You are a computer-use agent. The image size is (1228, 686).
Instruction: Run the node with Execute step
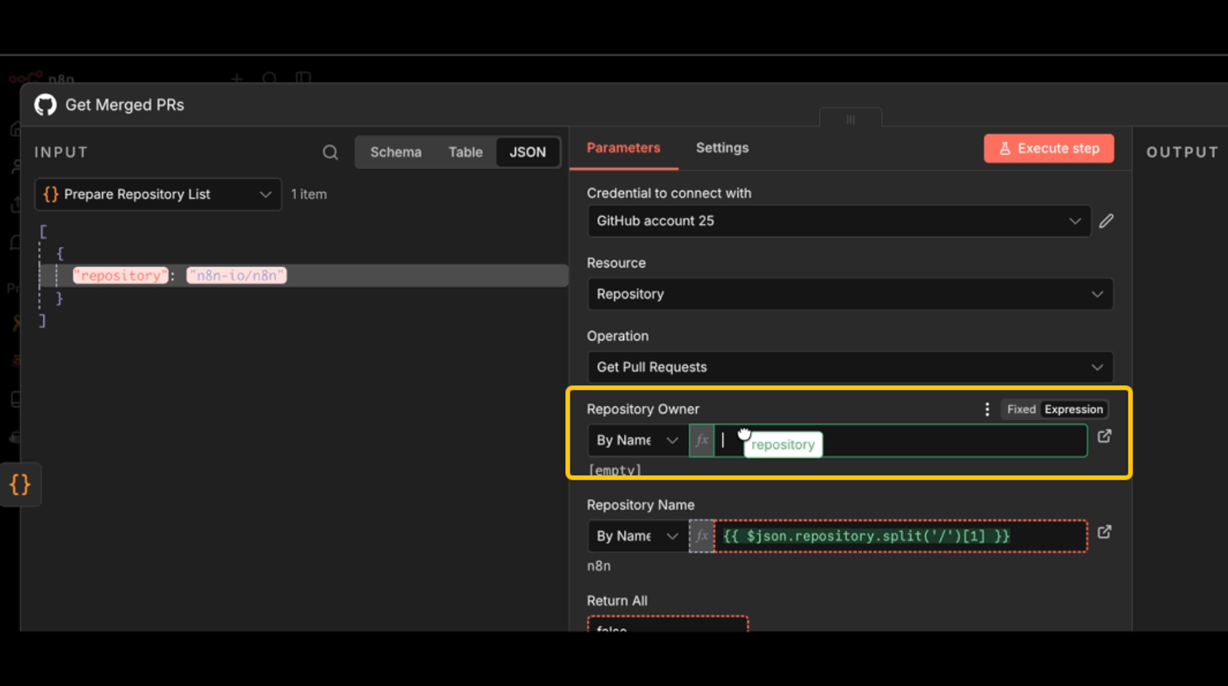(x=1048, y=148)
